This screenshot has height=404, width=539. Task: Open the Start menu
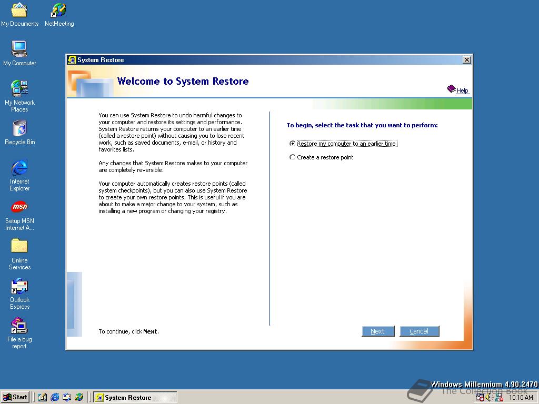tap(15, 397)
